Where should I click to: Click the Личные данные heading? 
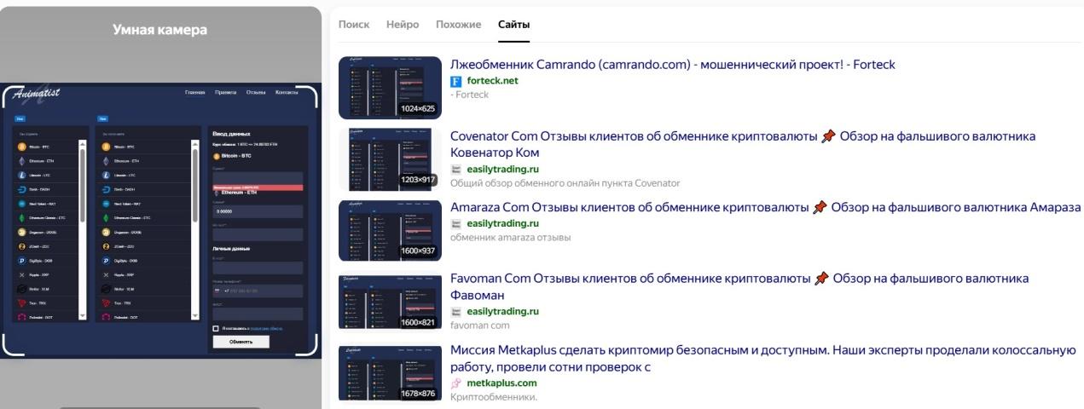coord(232,249)
